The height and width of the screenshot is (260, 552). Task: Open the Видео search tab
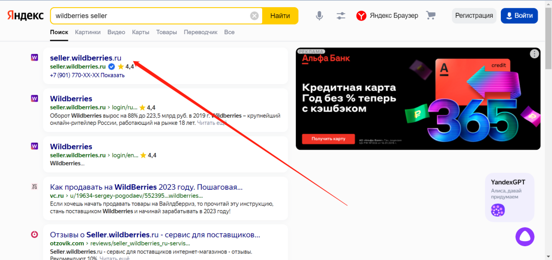click(x=116, y=32)
